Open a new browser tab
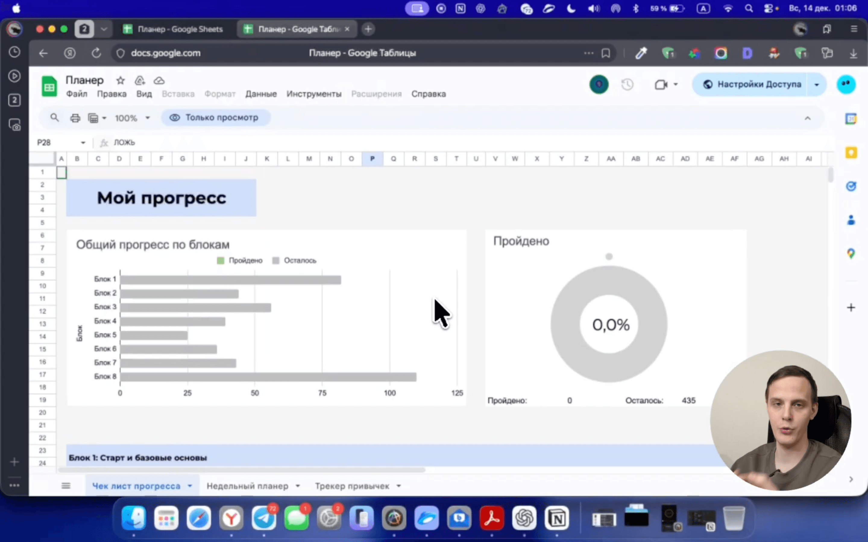The width and height of the screenshot is (868, 542). tap(368, 29)
